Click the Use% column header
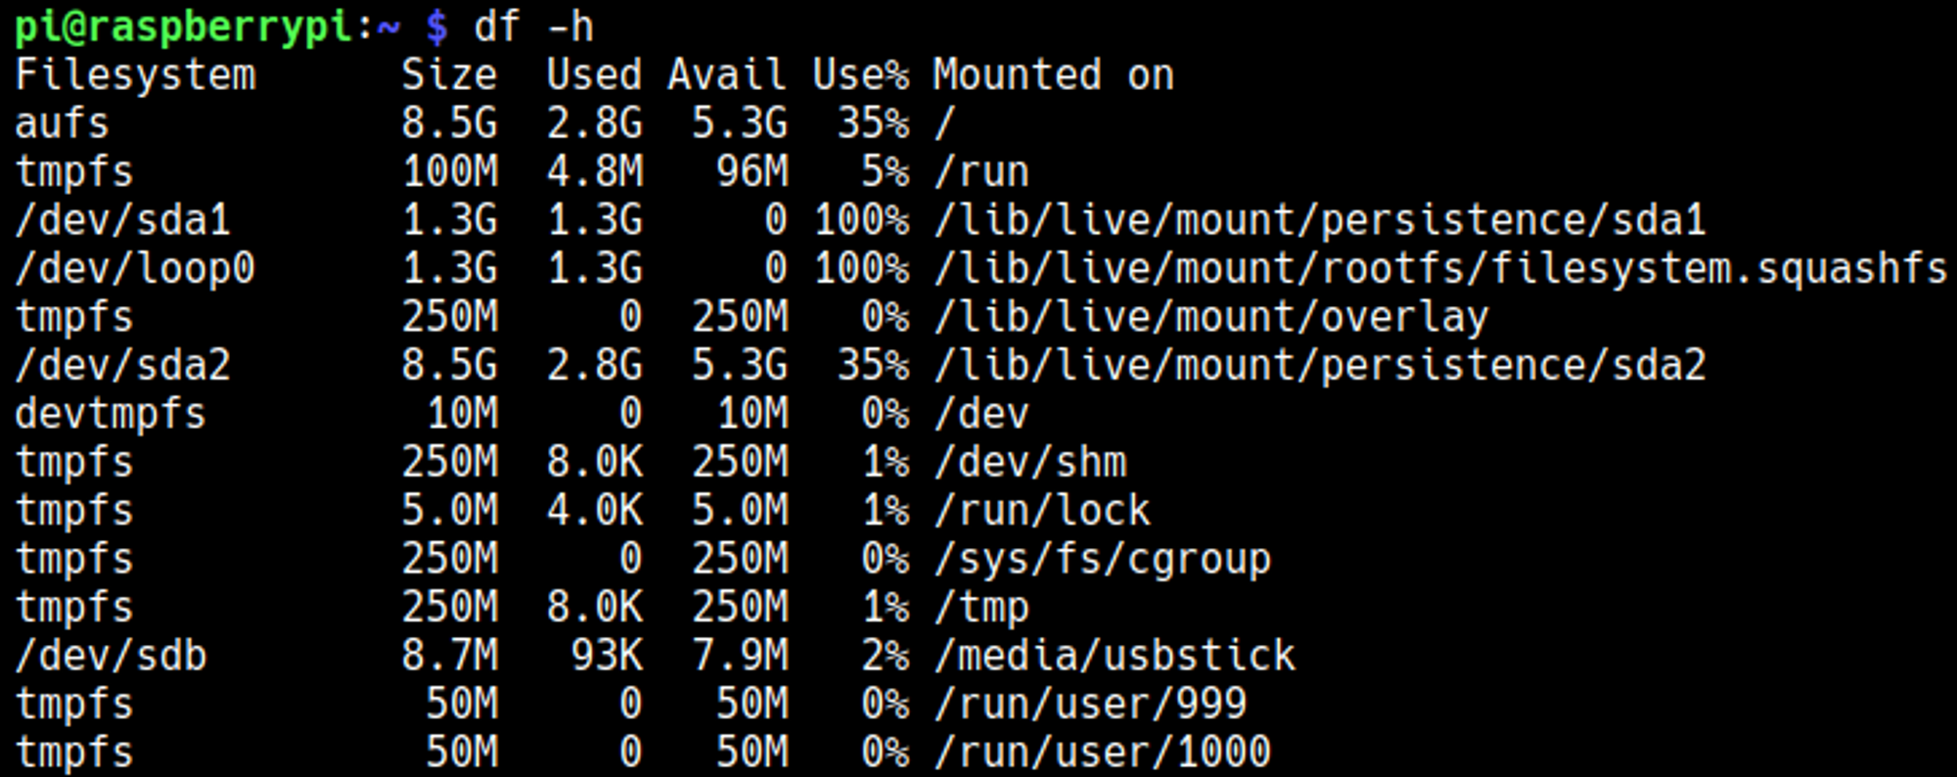1957x777 pixels. pos(860,75)
